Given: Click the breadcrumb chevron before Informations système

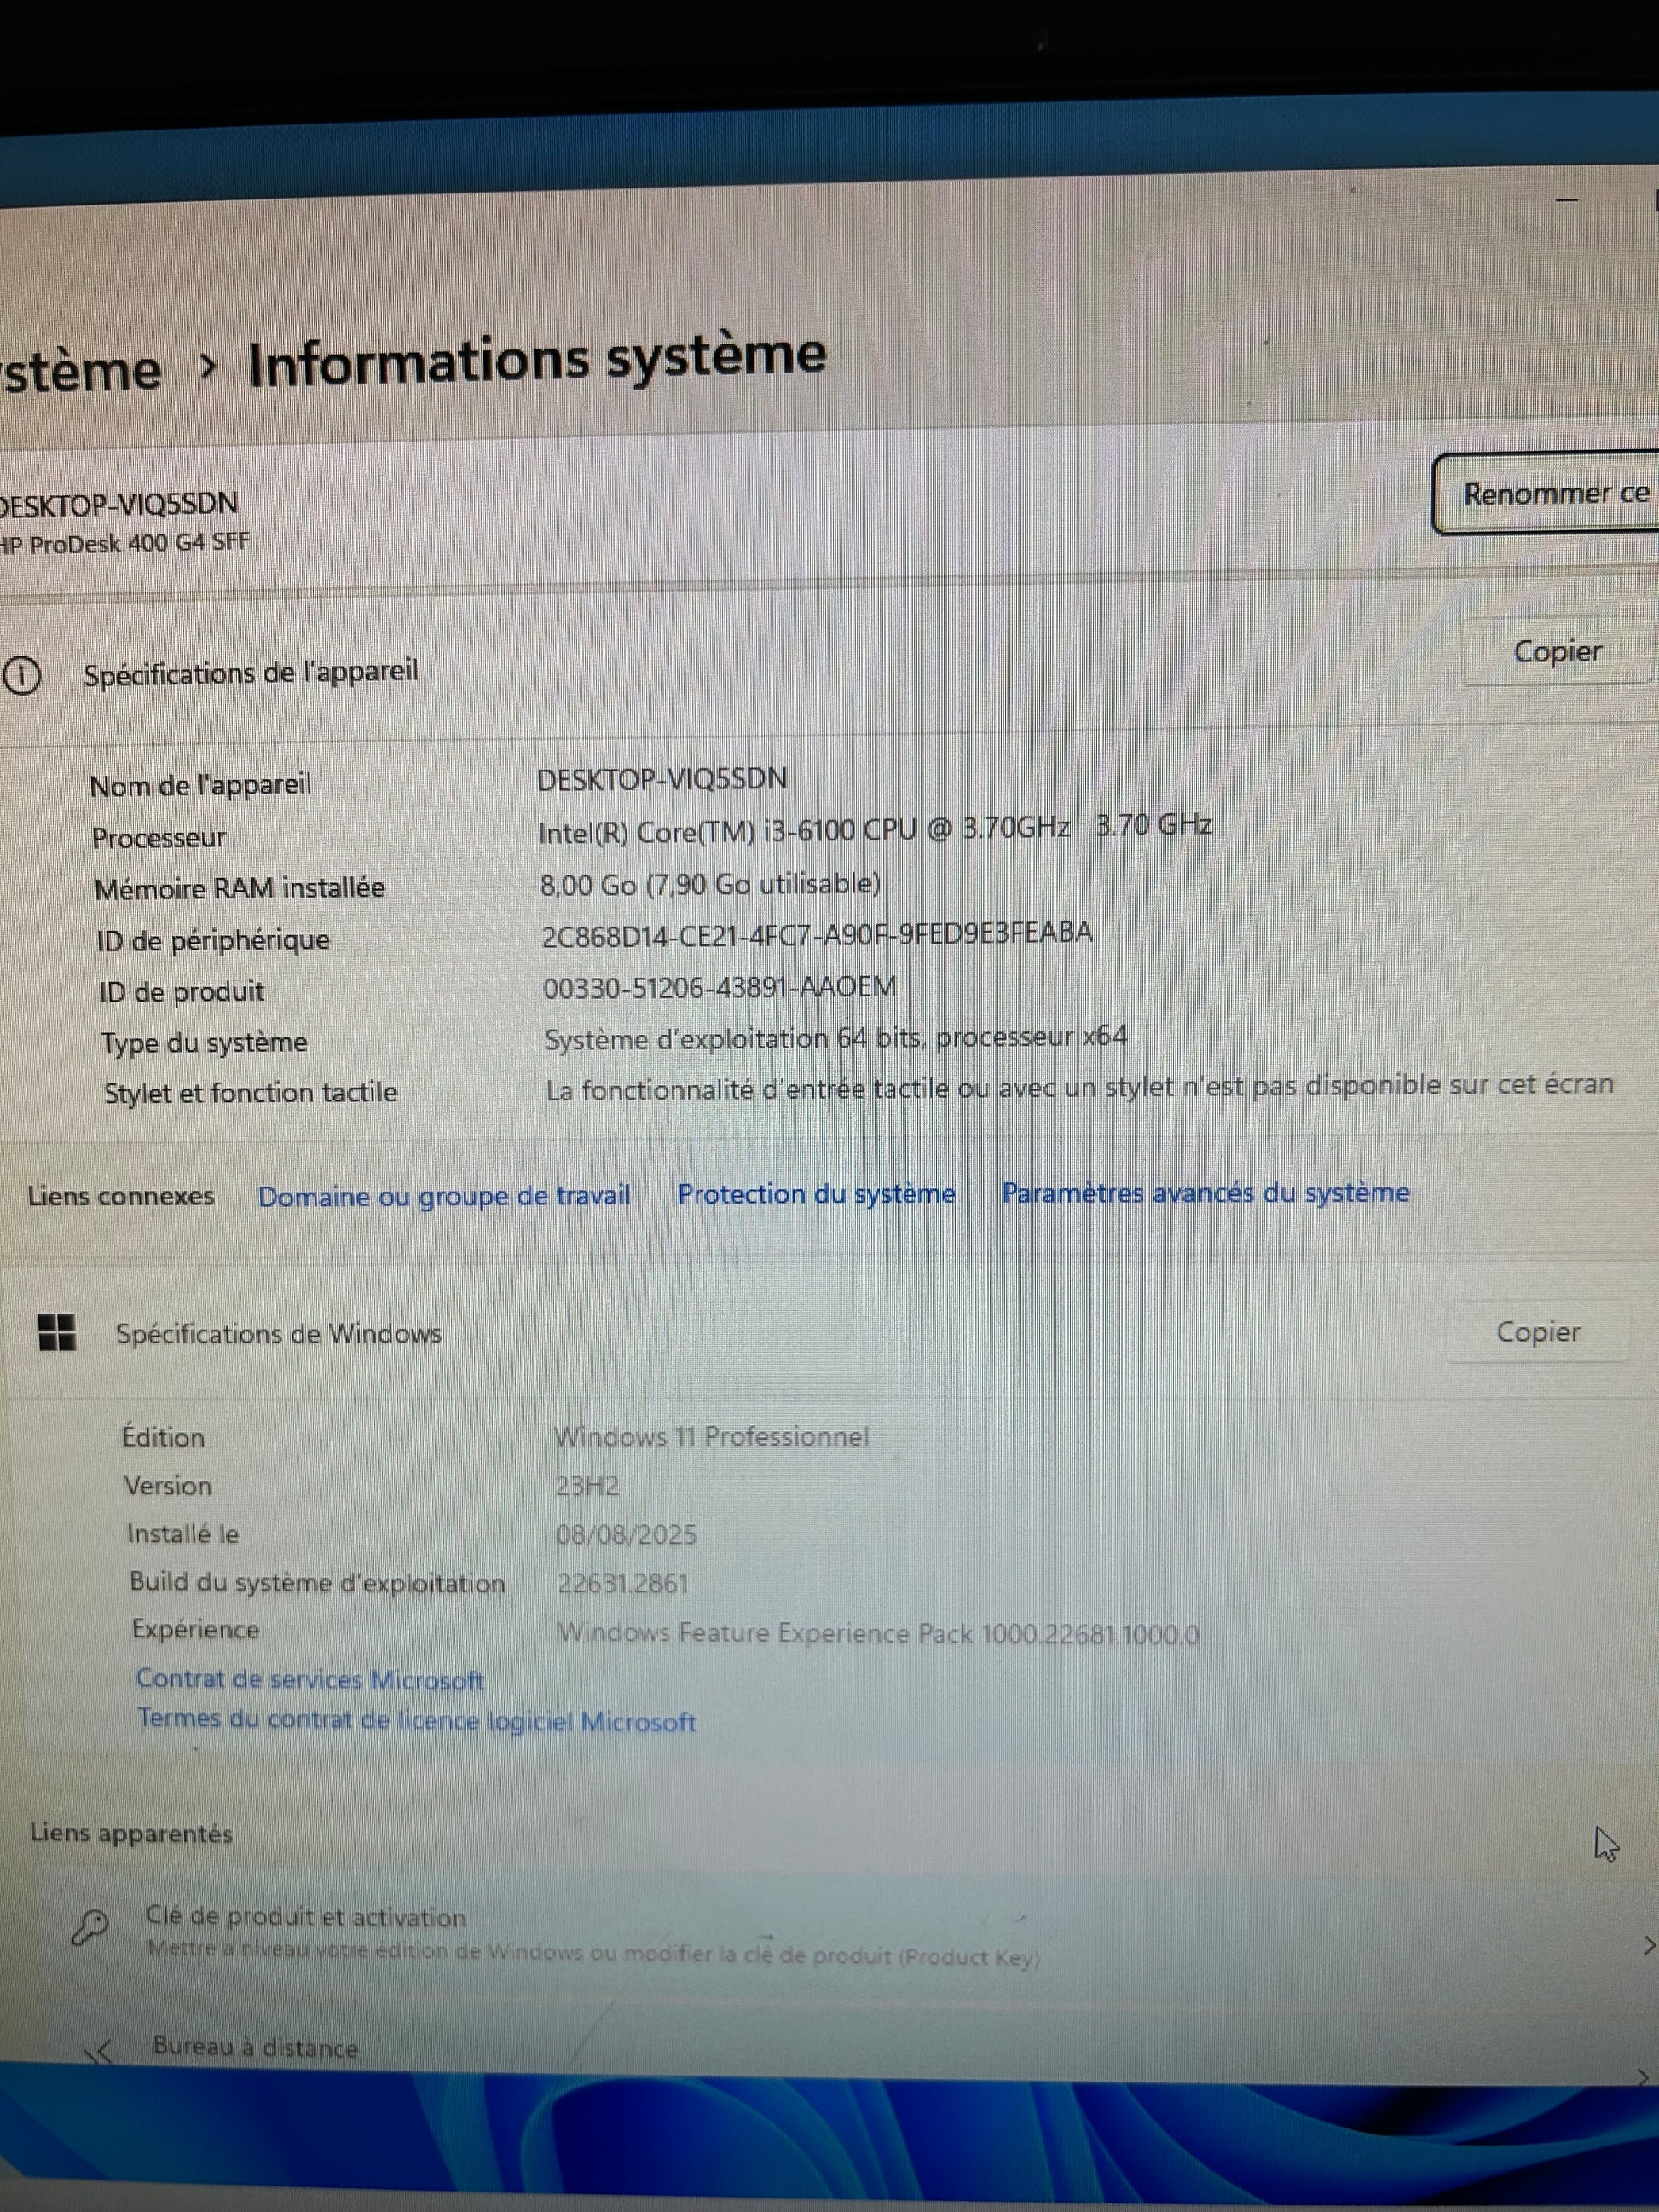Looking at the screenshot, I should (x=207, y=367).
